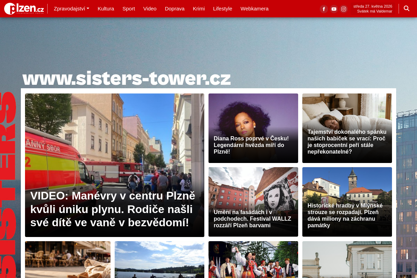Open the folk costume dancers thumbnail article
This screenshot has height=278, width=417.
[253, 260]
